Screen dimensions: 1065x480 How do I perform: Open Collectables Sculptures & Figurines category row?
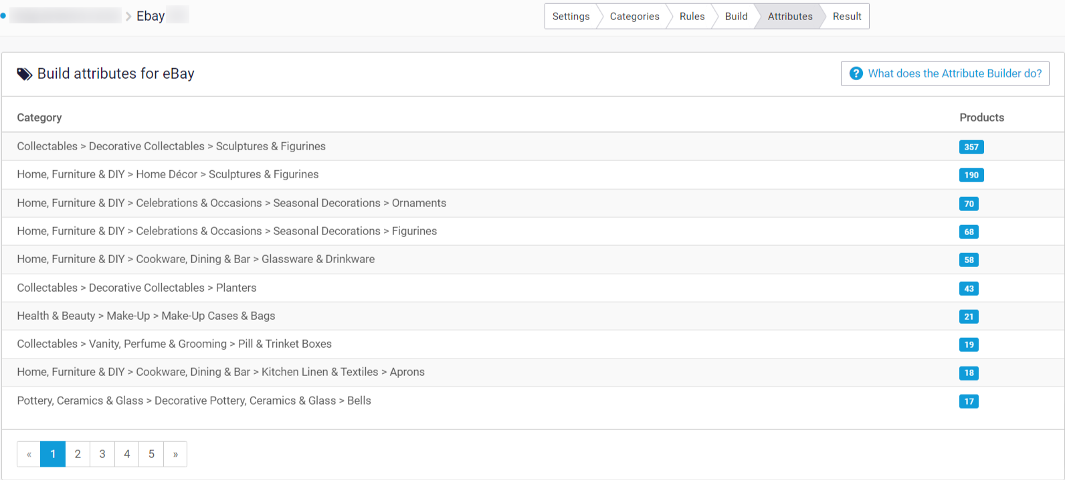click(x=171, y=146)
